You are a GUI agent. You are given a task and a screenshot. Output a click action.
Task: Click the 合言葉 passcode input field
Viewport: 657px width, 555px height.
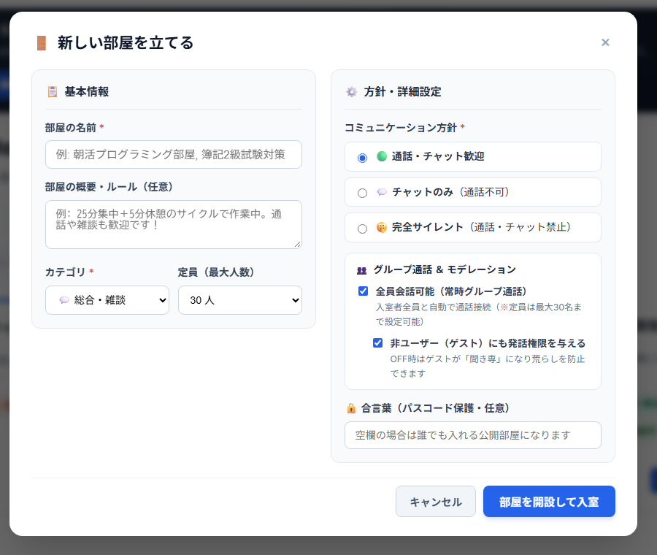point(472,435)
